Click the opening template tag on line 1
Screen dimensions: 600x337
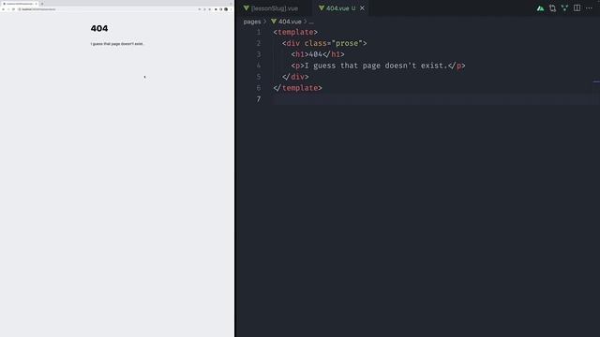click(x=295, y=32)
